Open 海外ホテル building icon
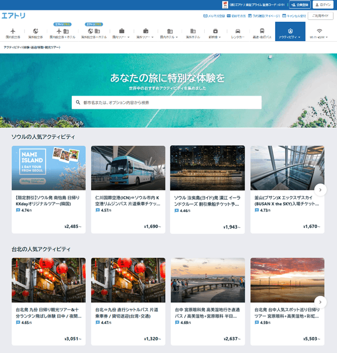The width and height of the screenshot is (337, 353). click(x=192, y=31)
